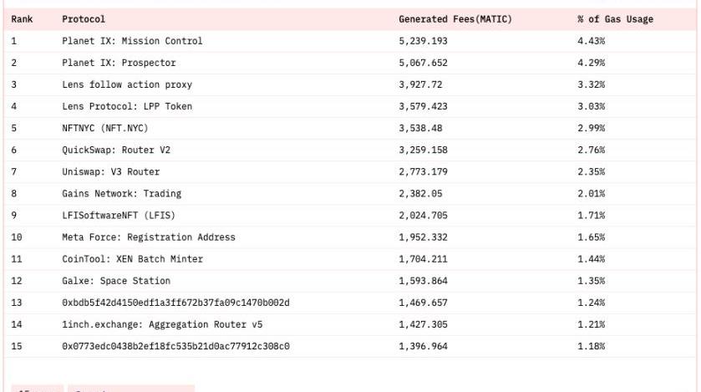Open Galxe: Space Station entry
The image size is (701, 392).
(116, 280)
